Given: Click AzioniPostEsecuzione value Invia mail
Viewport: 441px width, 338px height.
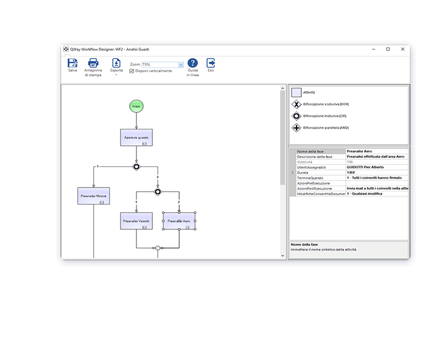Looking at the screenshot, I should [377, 189].
